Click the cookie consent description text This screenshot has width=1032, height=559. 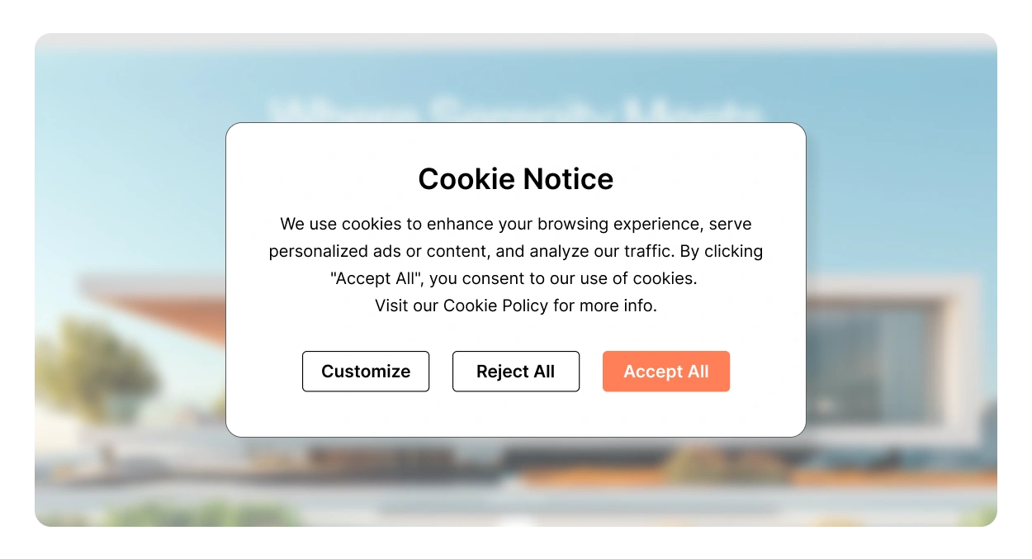515,251
